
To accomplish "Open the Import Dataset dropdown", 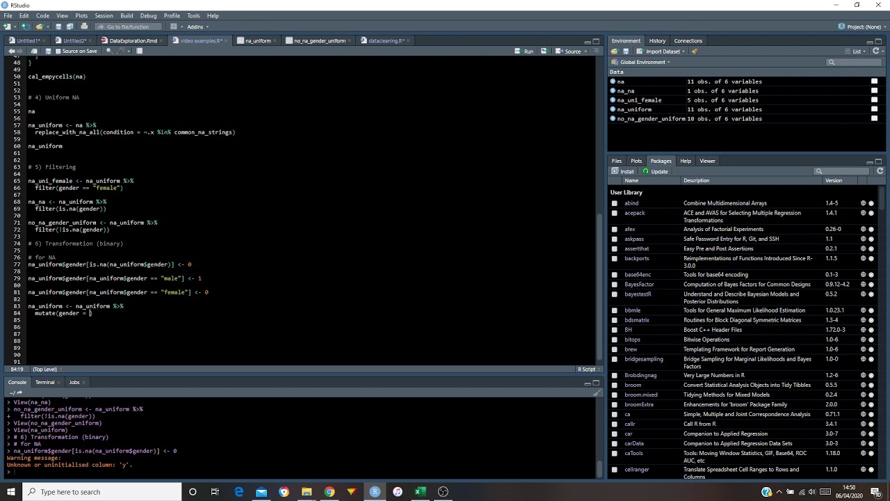I will click(x=661, y=51).
